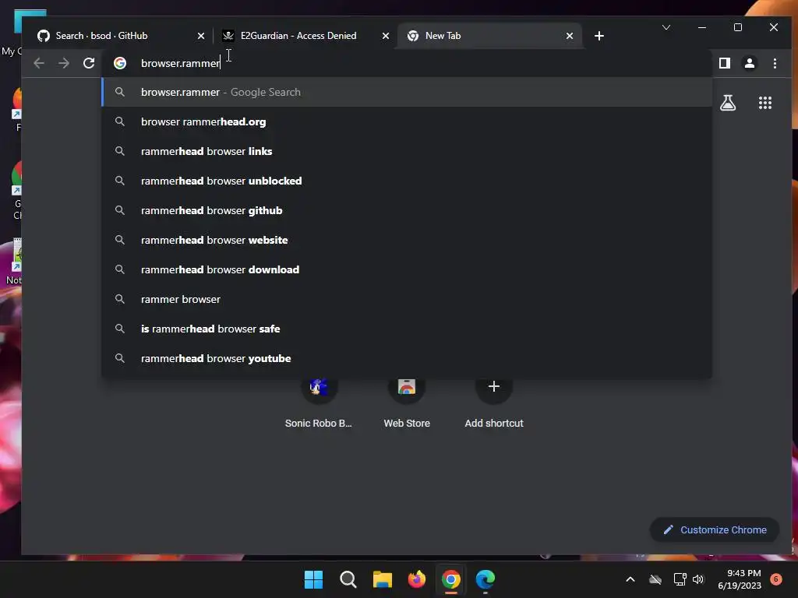798x598 pixels.
Task: Click the volume speaker icon
Action: tap(698, 579)
